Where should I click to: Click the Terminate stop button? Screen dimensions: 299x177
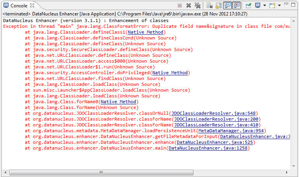pyautogui.click(x=180, y=5)
